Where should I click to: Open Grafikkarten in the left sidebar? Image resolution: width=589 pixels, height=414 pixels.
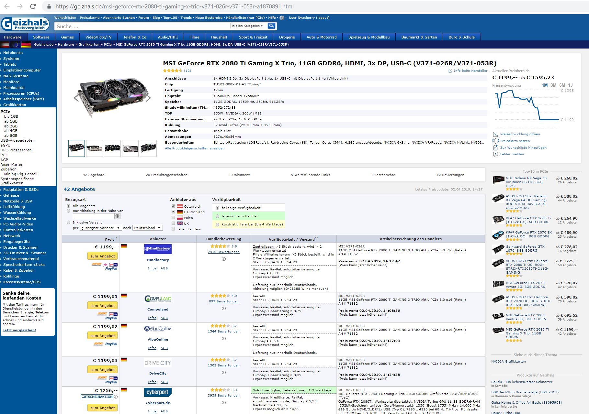(15, 105)
